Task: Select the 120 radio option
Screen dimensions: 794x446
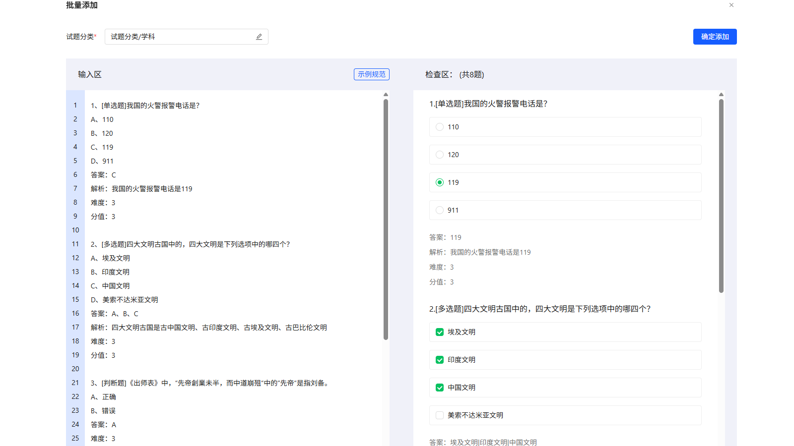Action: click(440, 155)
